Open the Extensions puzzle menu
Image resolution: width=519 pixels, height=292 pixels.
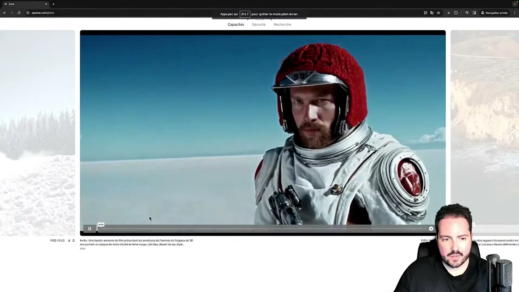pos(456,13)
